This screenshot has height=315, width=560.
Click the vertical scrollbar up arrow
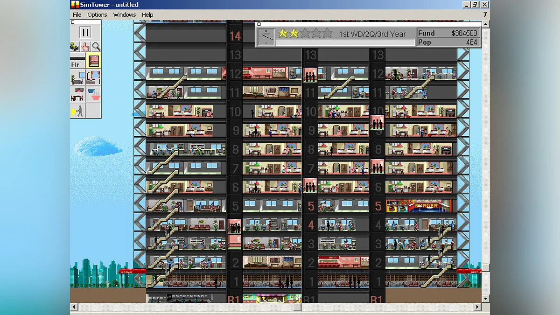pos(485,24)
